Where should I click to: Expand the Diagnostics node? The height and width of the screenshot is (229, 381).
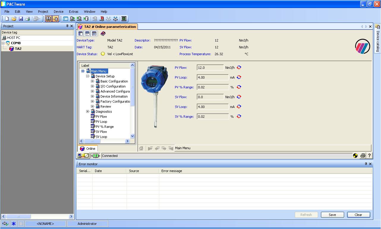pyautogui.click(x=88, y=112)
